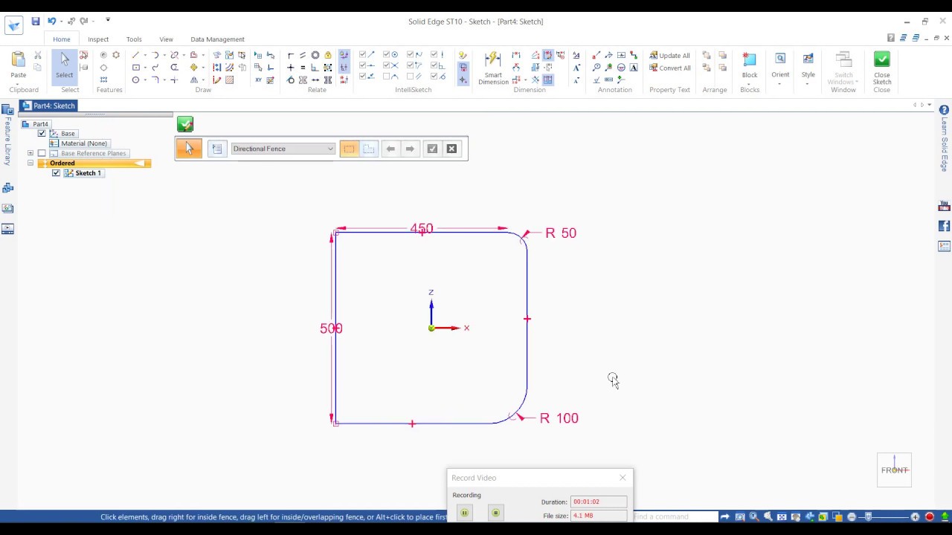Toggle IntelliSketch Intersection checkbox

click(387, 65)
